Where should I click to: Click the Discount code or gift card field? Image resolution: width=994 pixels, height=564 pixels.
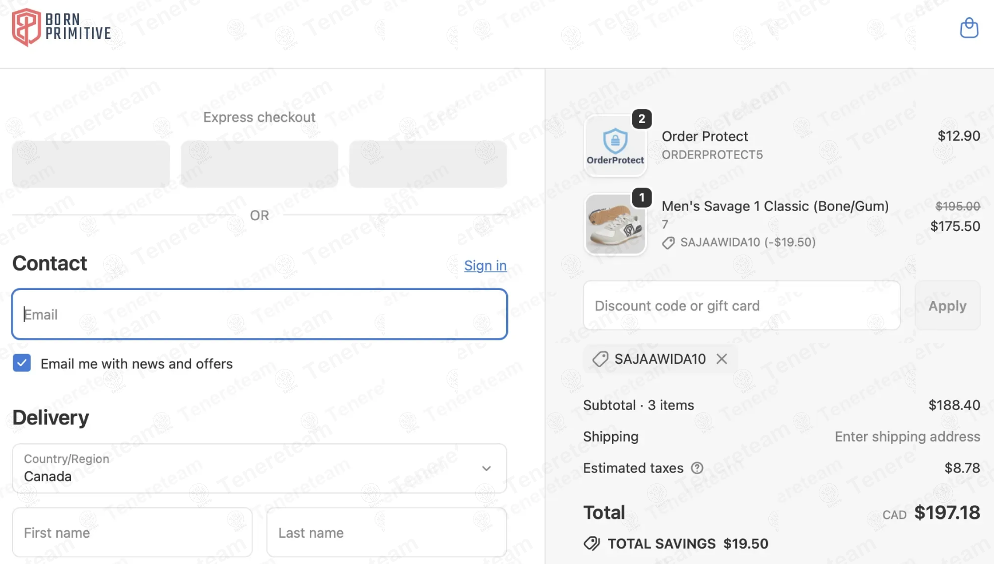[x=741, y=305]
